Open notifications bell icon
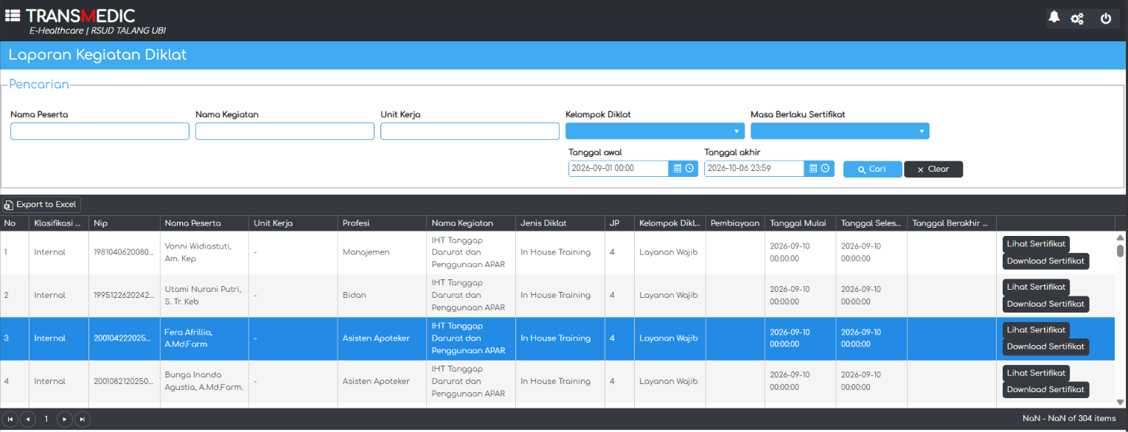The image size is (1128, 432). 1054,18
